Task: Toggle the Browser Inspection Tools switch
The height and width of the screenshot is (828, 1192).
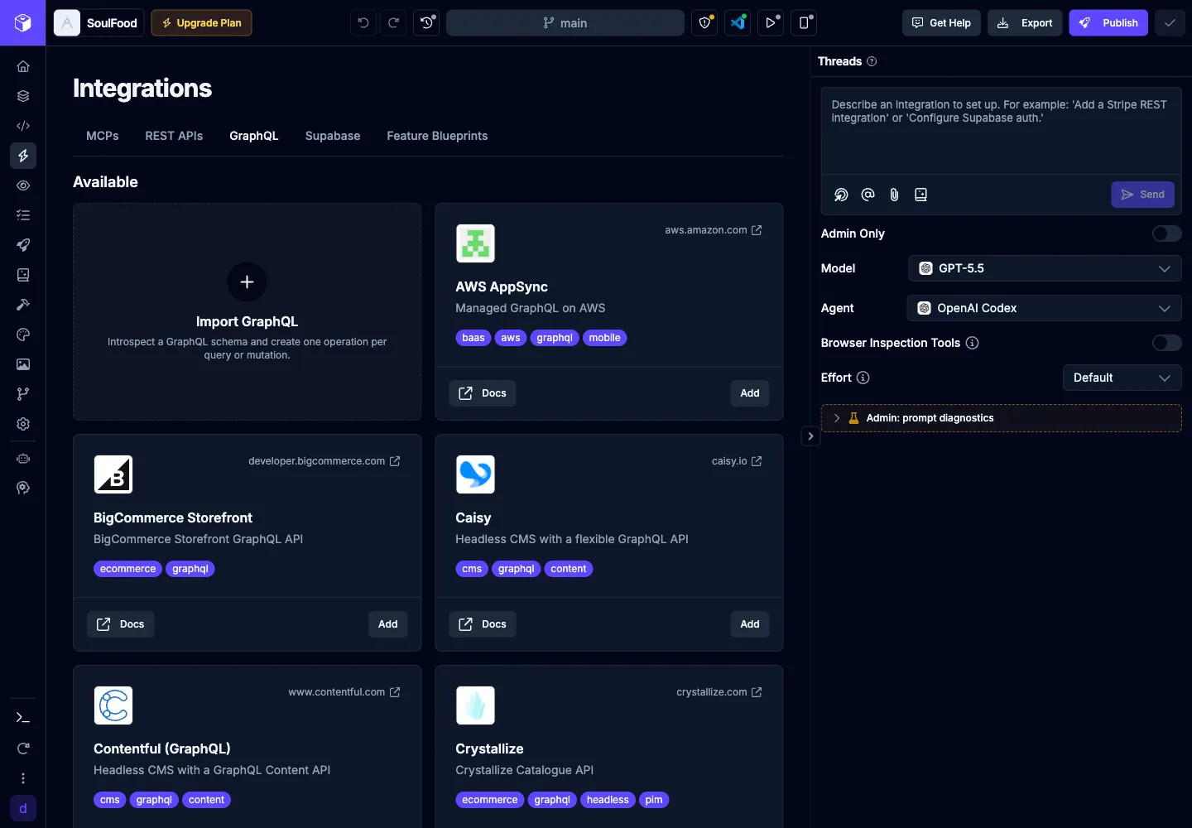Action: (1167, 343)
